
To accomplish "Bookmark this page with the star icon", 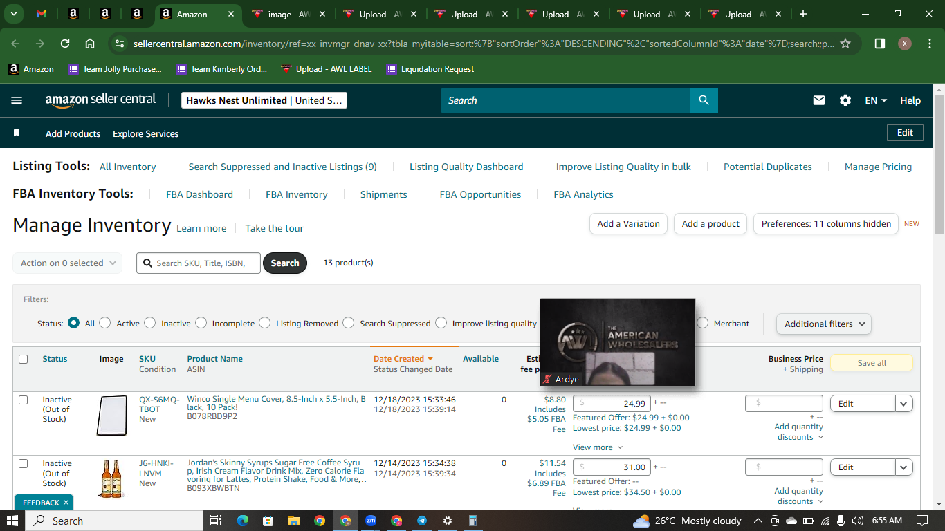I will (845, 44).
